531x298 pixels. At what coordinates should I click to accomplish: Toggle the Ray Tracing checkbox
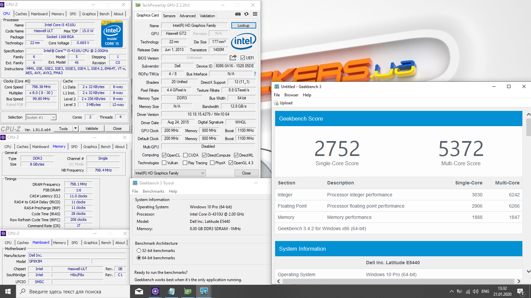(x=185, y=163)
